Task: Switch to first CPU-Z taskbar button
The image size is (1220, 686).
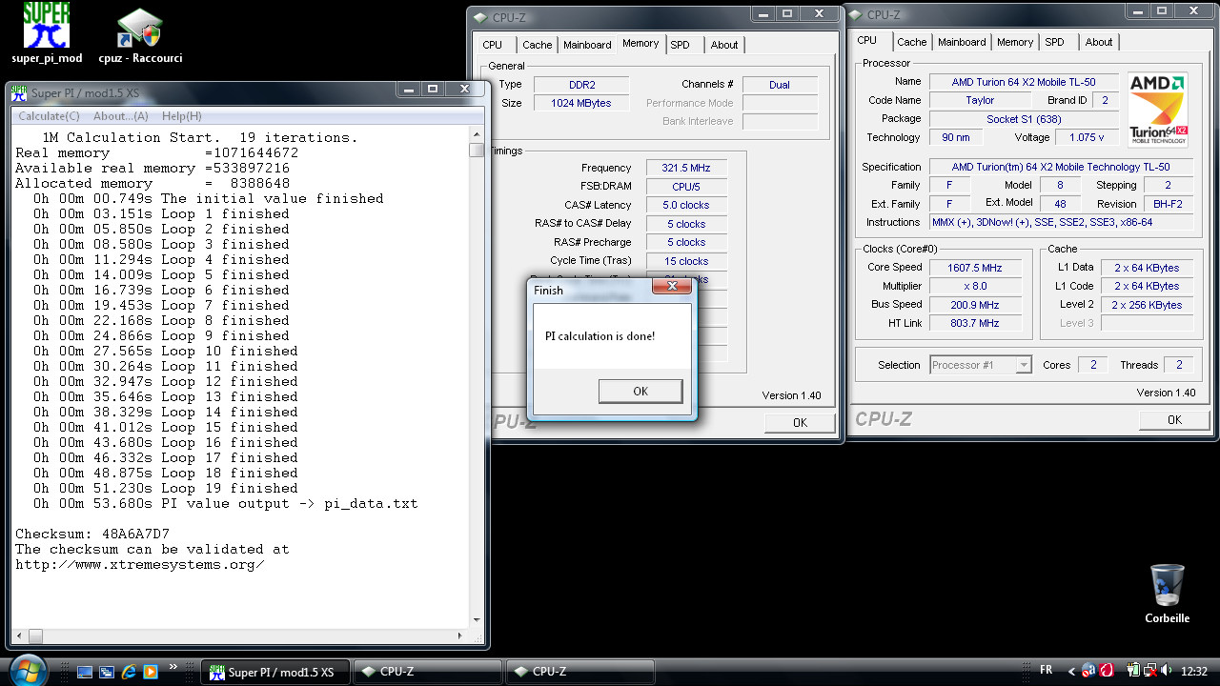Action: [x=427, y=672]
